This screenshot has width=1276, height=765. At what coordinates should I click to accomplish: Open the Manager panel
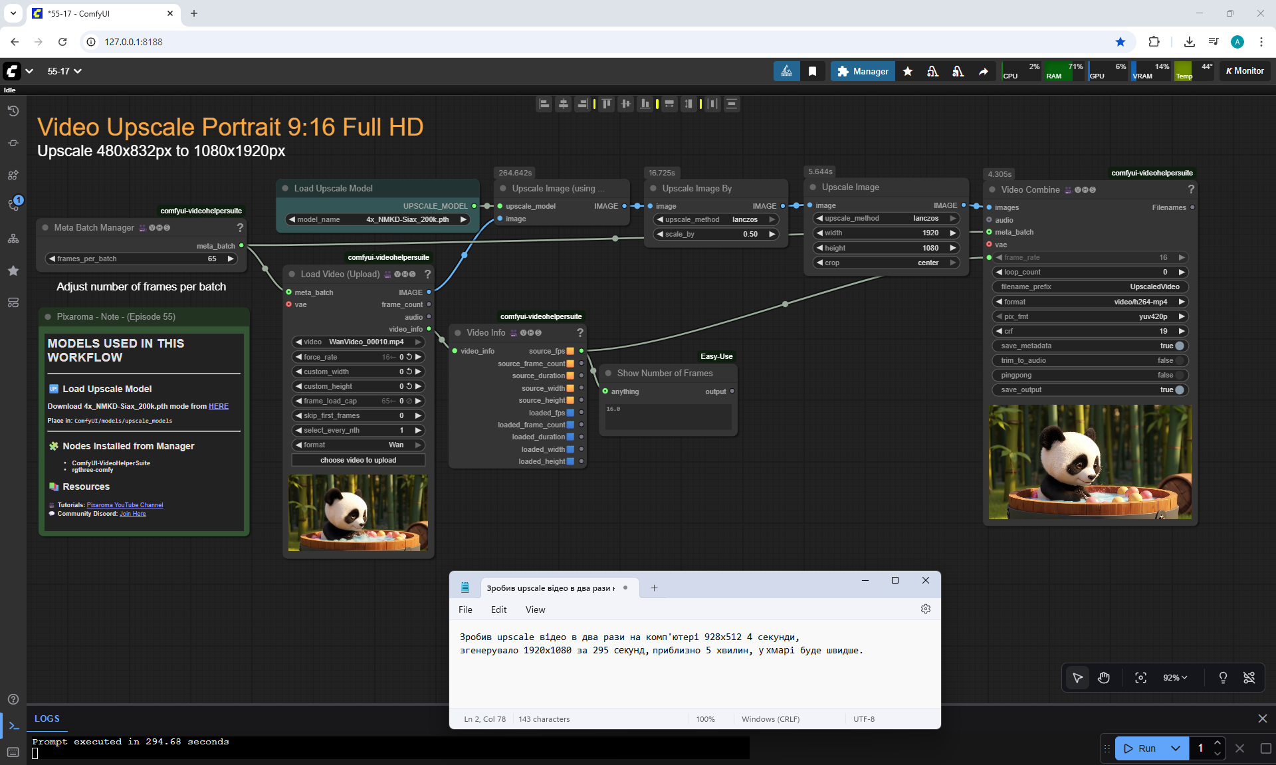[x=863, y=71]
